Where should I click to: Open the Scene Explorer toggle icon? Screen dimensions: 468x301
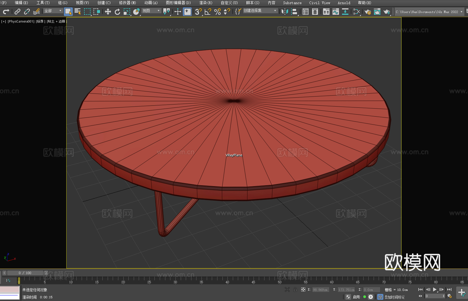(306, 12)
